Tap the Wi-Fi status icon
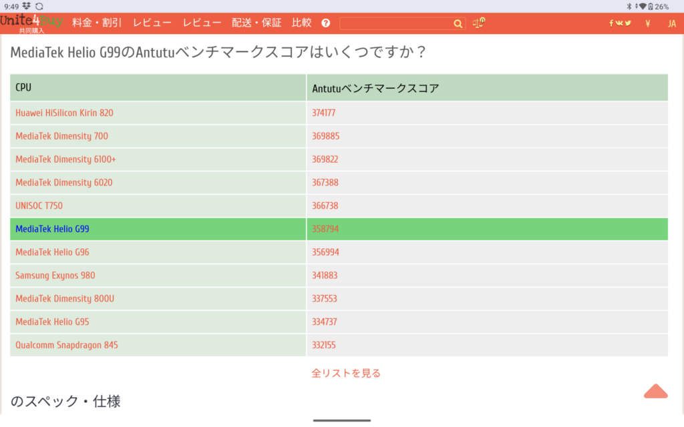The width and height of the screenshot is (684, 427). click(642, 6)
